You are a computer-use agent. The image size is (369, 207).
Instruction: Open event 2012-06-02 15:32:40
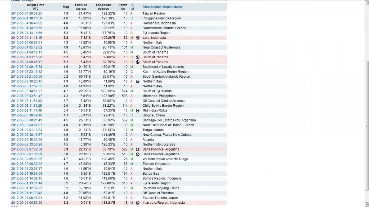tap(27, 140)
